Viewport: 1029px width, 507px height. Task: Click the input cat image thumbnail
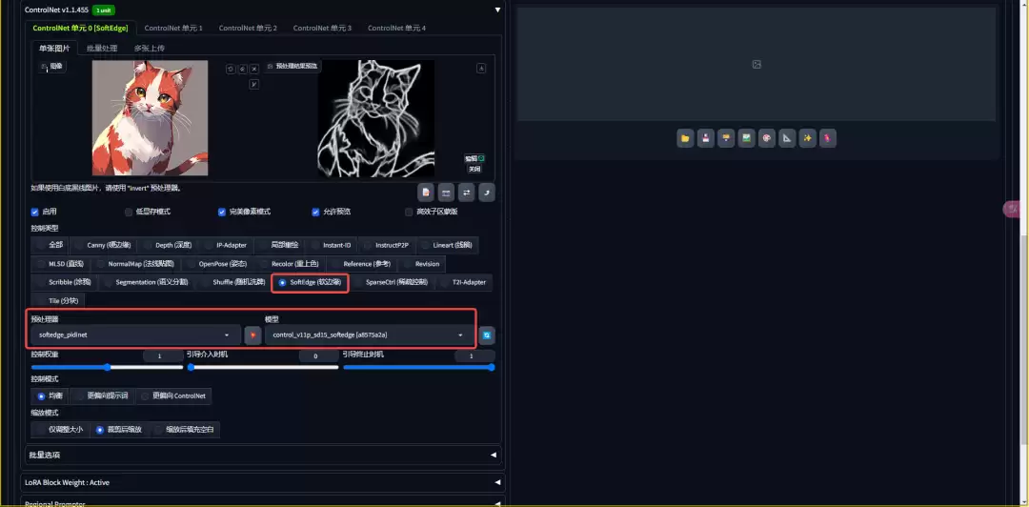point(151,118)
